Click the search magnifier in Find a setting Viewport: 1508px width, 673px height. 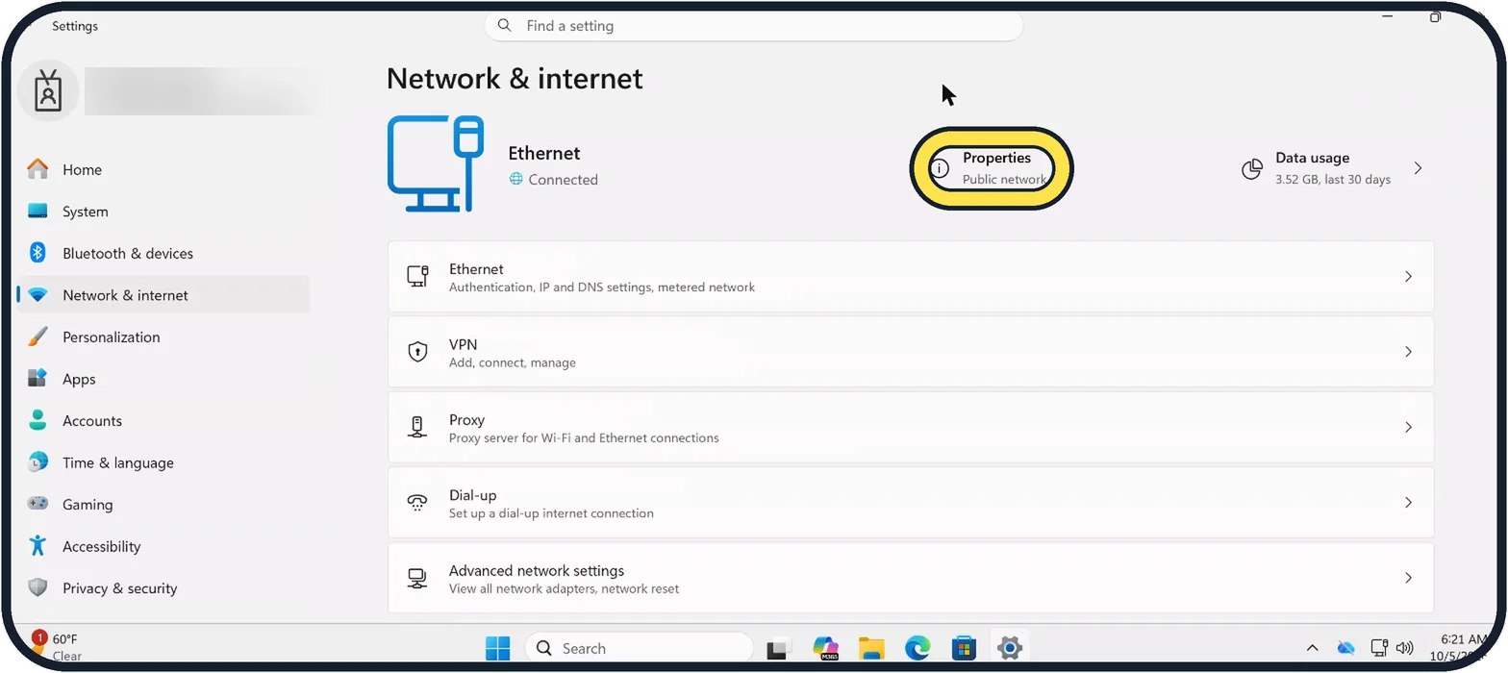point(506,26)
